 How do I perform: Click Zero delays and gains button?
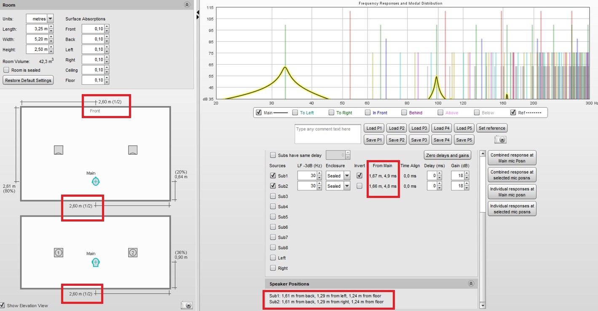447,155
